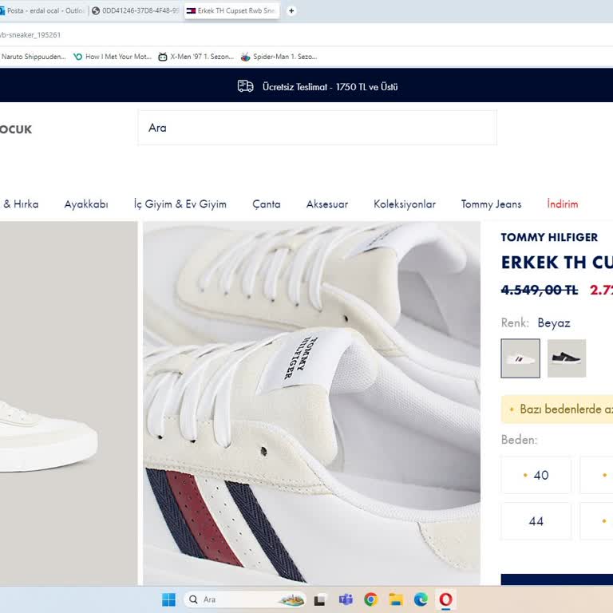Open the İç Giyim & Ev Giyim menu
This screenshot has height=613, width=613.
point(180,204)
